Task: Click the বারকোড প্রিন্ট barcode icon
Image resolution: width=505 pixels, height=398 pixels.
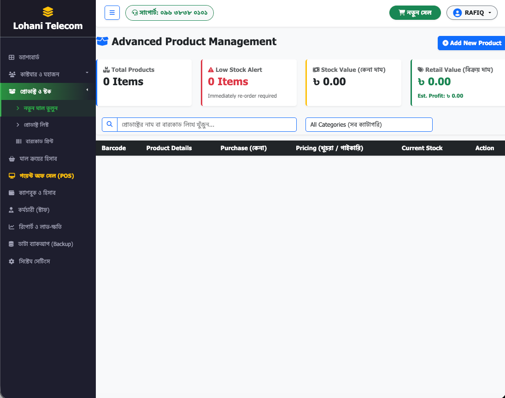Action: (x=19, y=141)
